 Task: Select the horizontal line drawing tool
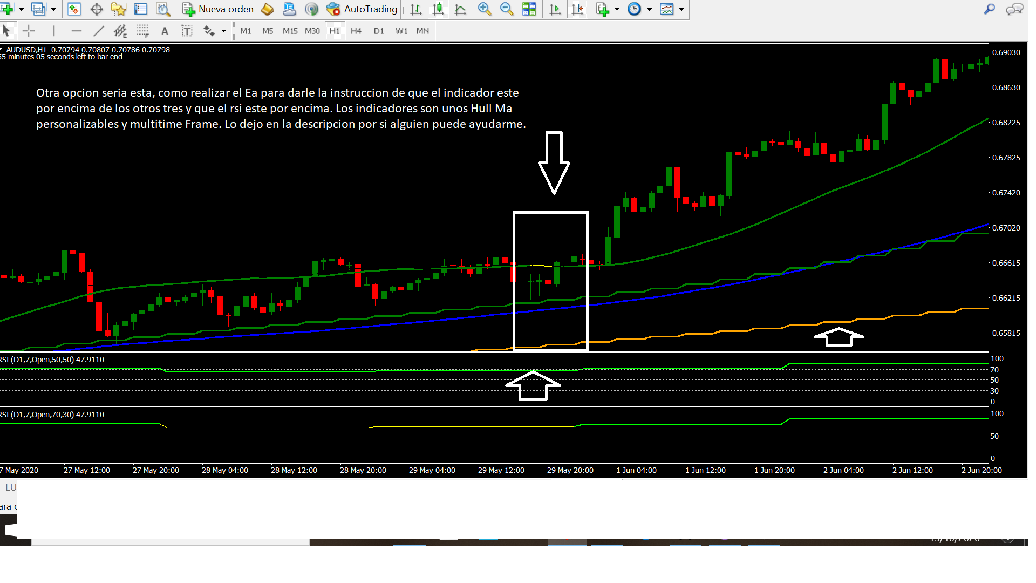(x=76, y=31)
